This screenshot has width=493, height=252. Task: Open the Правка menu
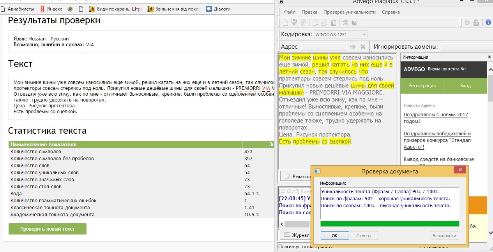pos(309,12)
